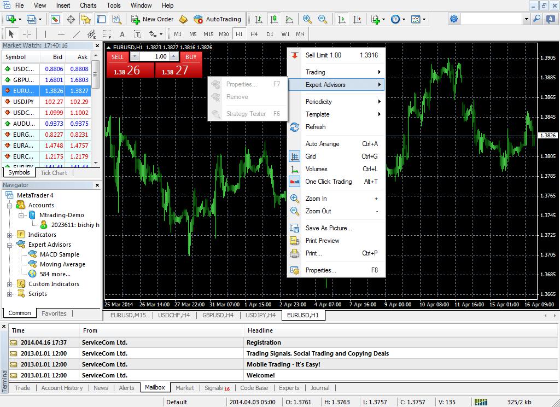Select the USDJPY row in Market Watch

point(46,102)
